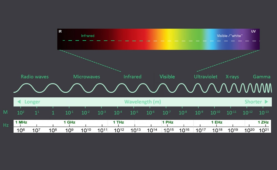Click the right arrow beside Shorter

tap(266, 102)
